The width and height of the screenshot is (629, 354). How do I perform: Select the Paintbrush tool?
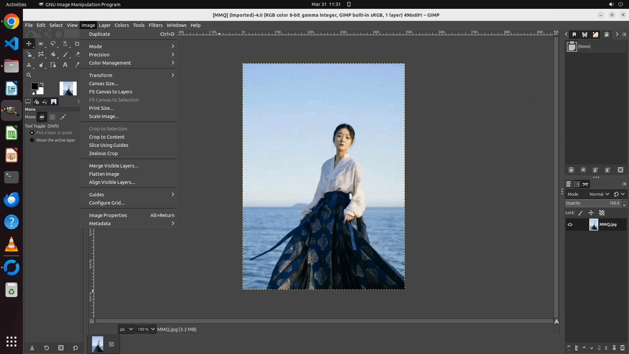coord(65,54)
